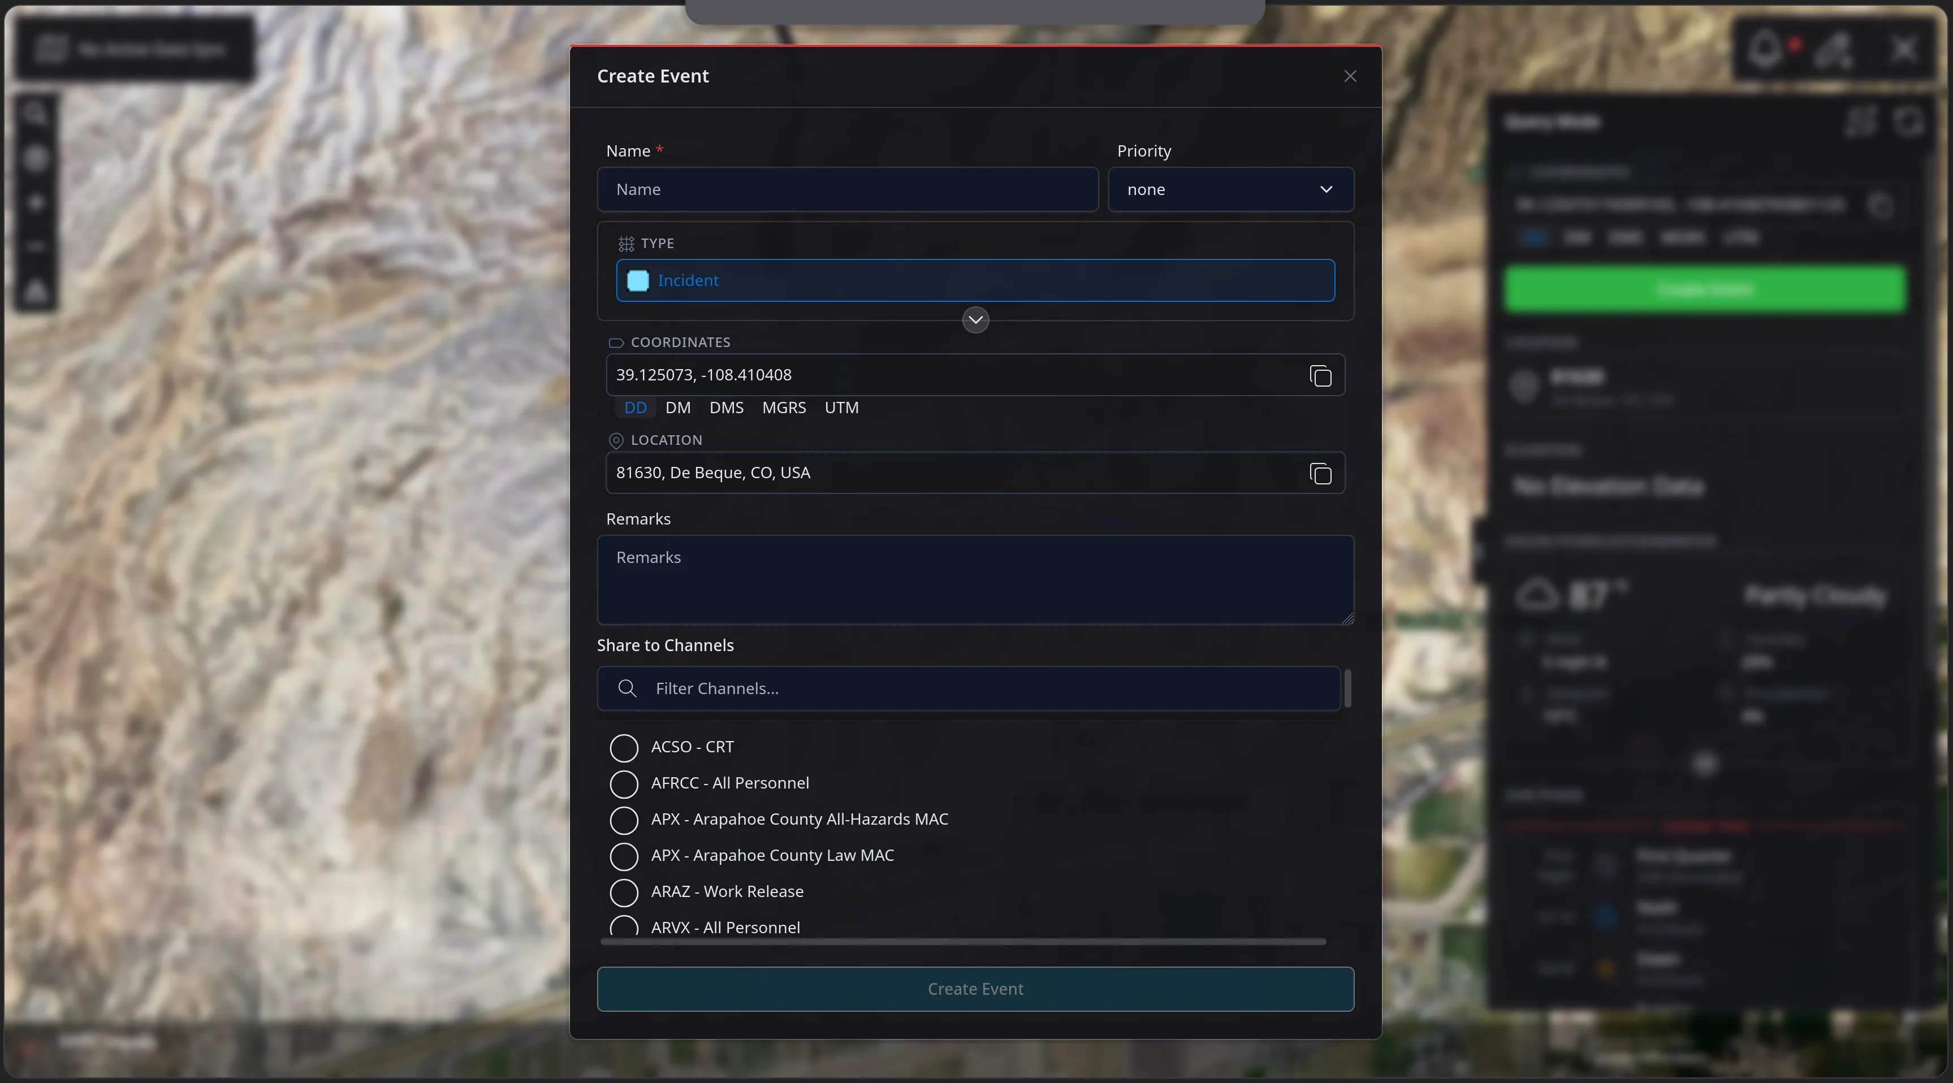
Task: Select APX - Arapahoe County All-Hazards MAC
Action: [x=624, y=820]
